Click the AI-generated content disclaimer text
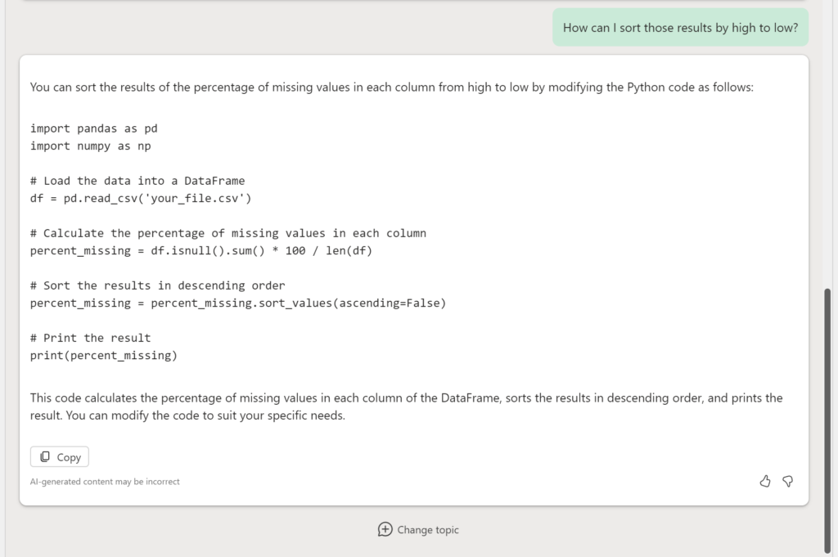This screenshot has height=557, width=838. tap(105, 482)
